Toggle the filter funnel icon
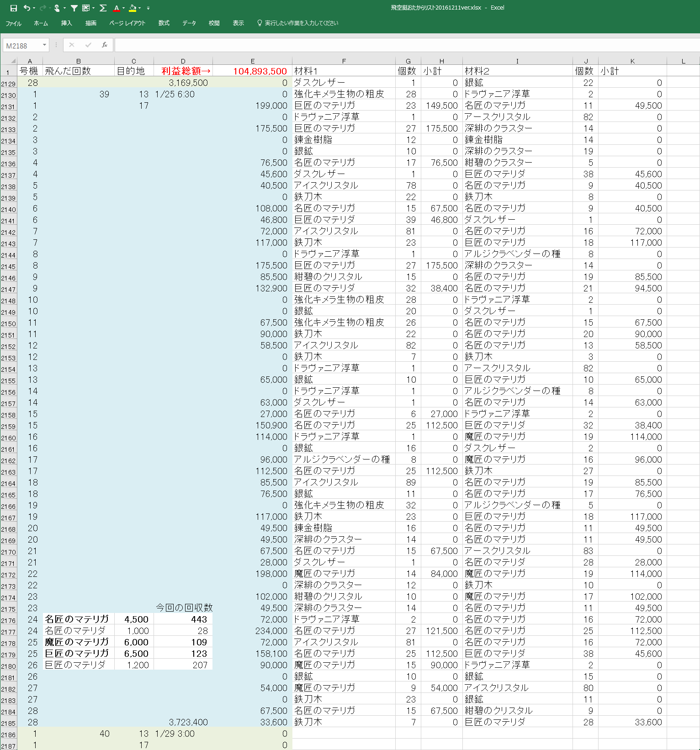The height and width of the screenshot is (750, 700). click(74, 8)
